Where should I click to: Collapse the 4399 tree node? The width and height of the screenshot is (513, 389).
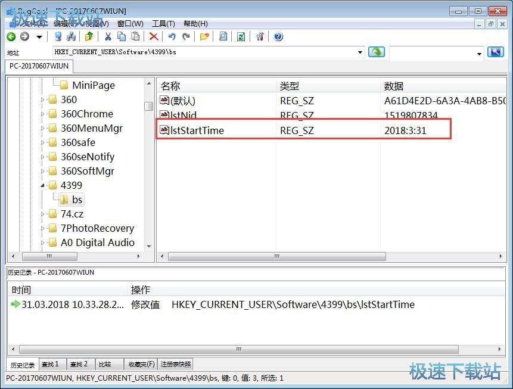42,185
